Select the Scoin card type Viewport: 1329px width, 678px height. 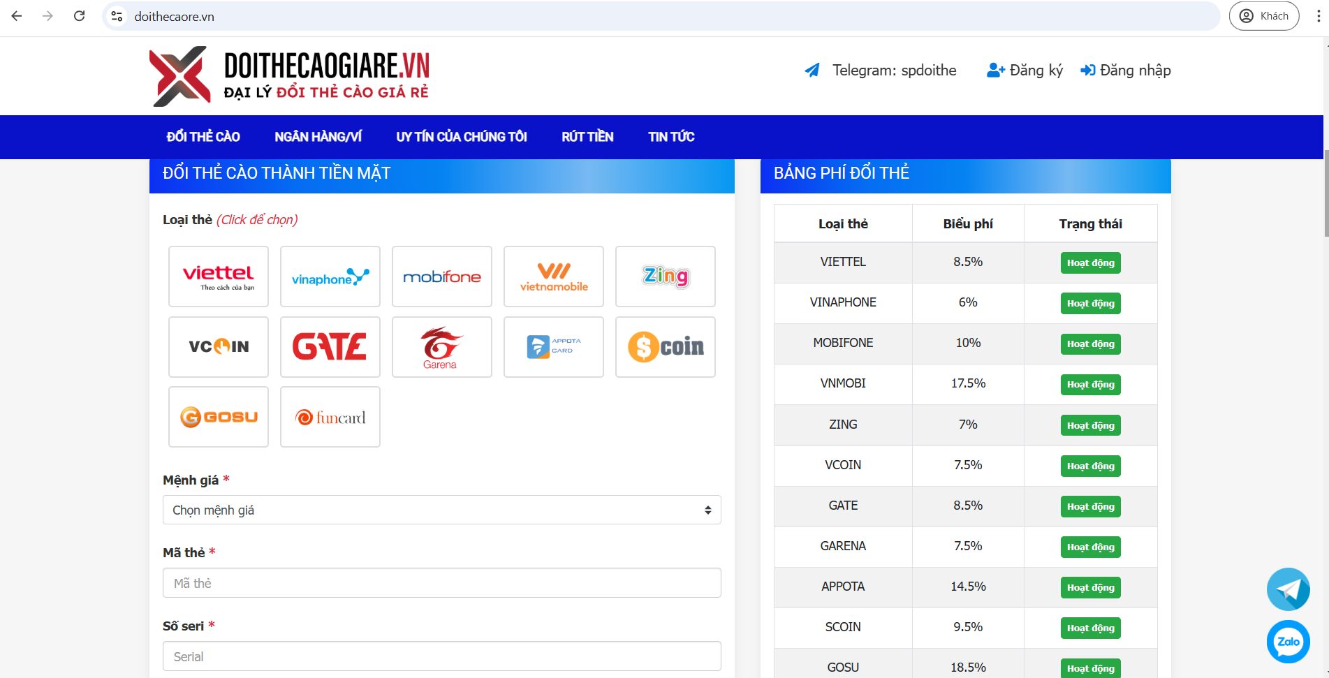coord(666,347)
